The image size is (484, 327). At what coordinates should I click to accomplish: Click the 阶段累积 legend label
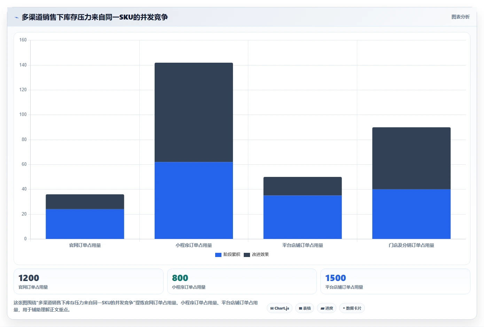coord(232,255)
